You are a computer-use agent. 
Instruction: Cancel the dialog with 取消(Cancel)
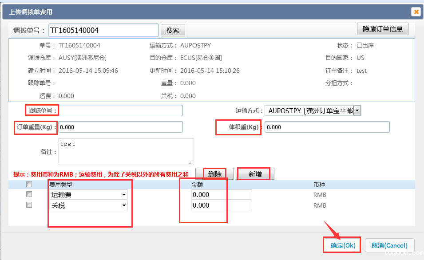click(389, 245)
